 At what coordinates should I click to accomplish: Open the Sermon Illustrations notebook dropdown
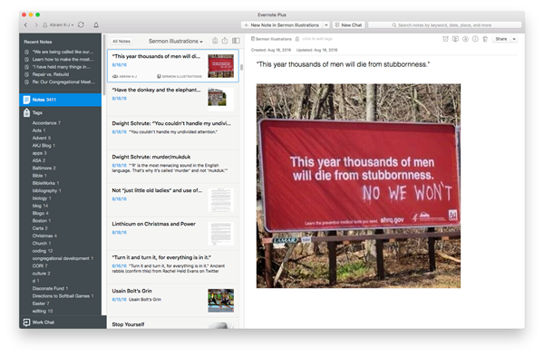coord(176,42)
